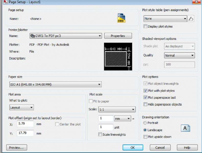This screenshot has width=202, height=153.
Task: Open the plot style table None dropdown
Action: tap(165, 19)
